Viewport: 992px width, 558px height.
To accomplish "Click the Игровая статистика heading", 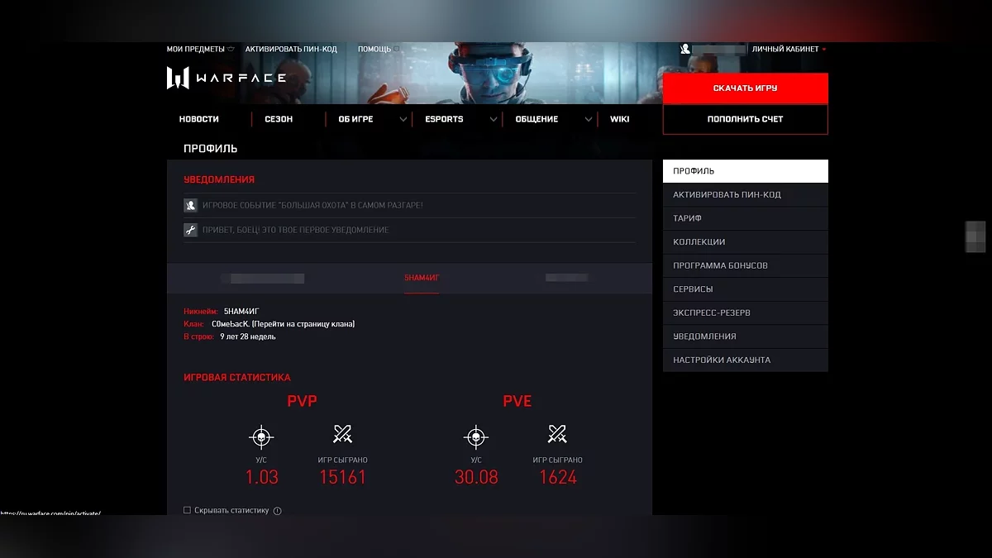I will click(x=237, y=377).
